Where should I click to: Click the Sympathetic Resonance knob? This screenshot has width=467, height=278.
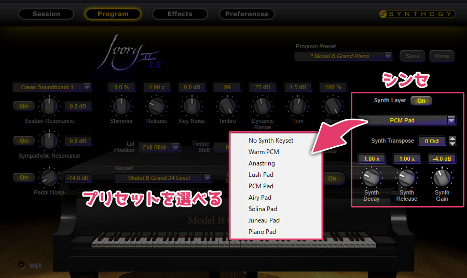[49, 141]
